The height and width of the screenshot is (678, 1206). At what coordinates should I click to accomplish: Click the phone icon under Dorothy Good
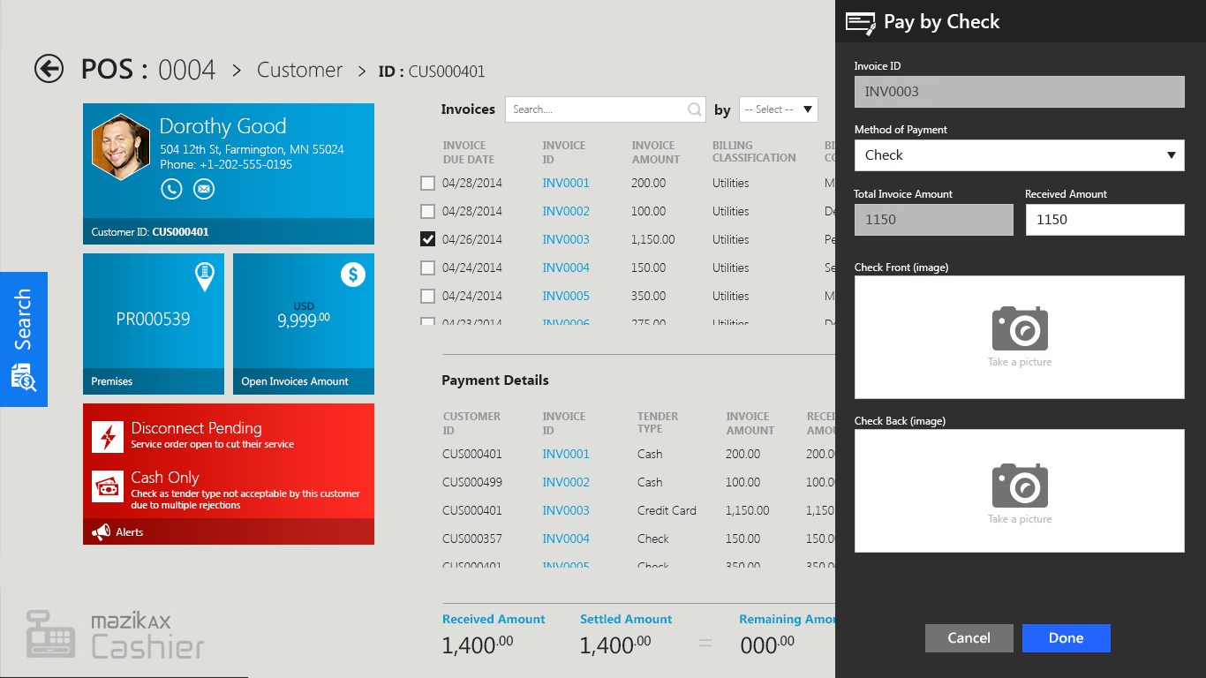pos(171,189)
